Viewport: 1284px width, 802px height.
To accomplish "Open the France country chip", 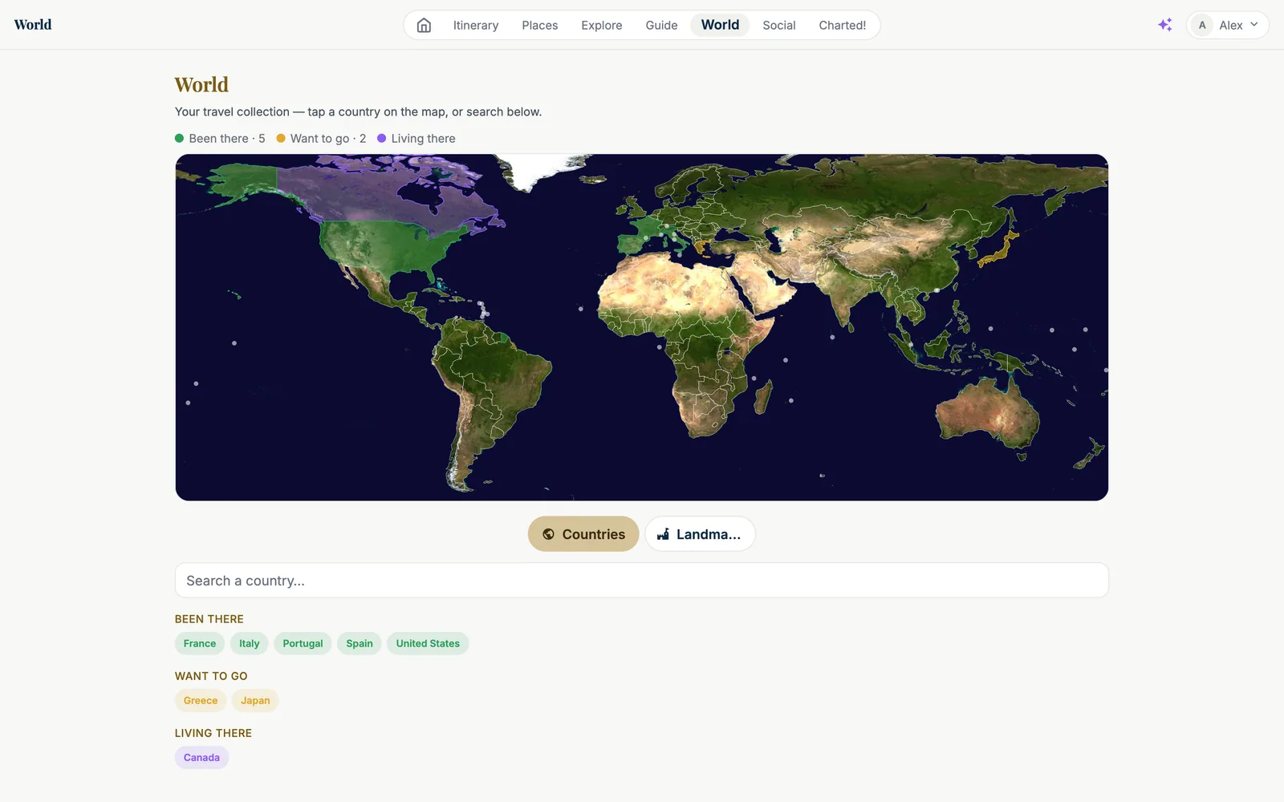I will coord(200,643).
